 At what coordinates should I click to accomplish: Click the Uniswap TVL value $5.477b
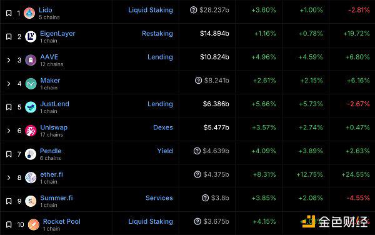(x=216, y=127)
